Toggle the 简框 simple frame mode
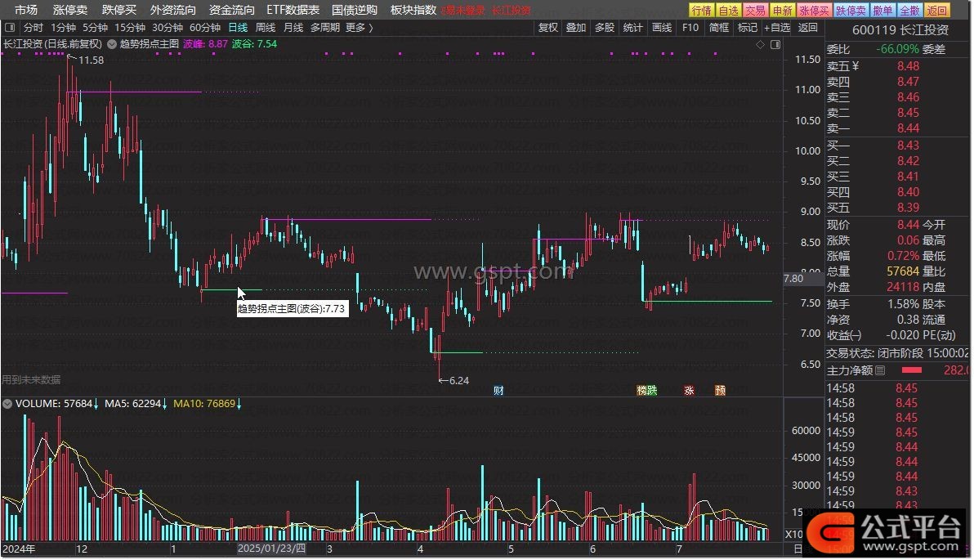This screenshot has width=974, height=560. tap(719, 27)
